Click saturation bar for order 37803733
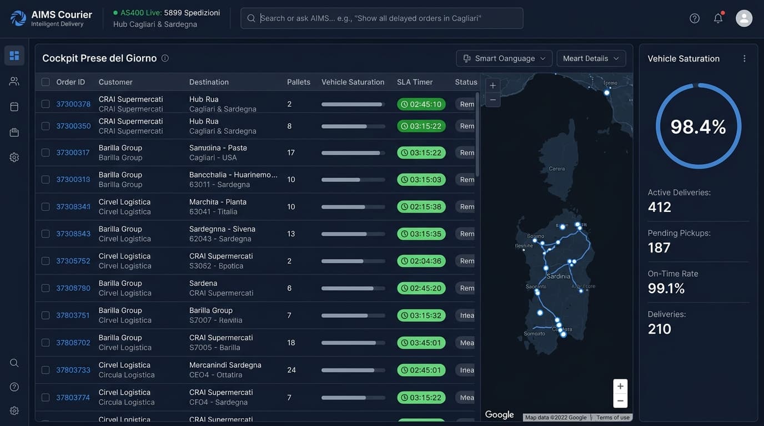This screenshot has width=764, height=426. [x=353, y=370]
